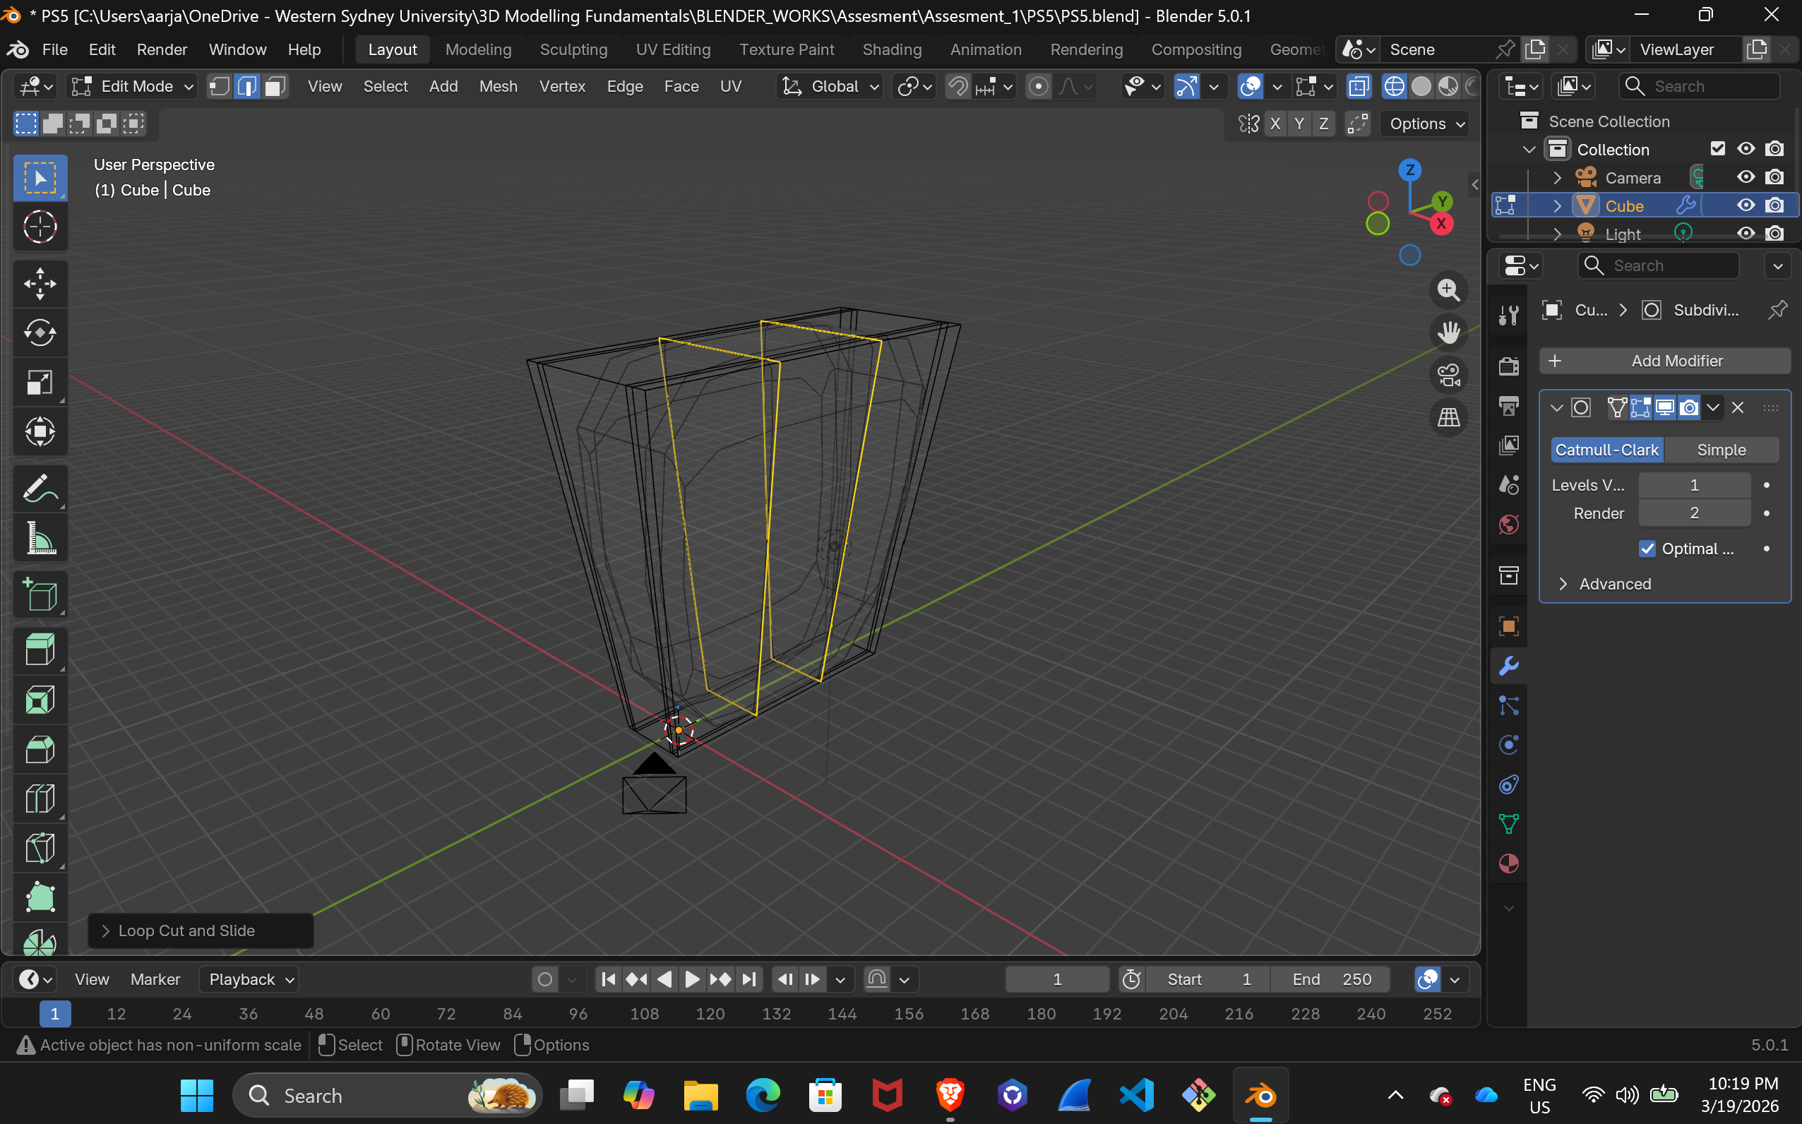Choose the Loop Cut tool

pyautogui.click(x=40, y=799)
